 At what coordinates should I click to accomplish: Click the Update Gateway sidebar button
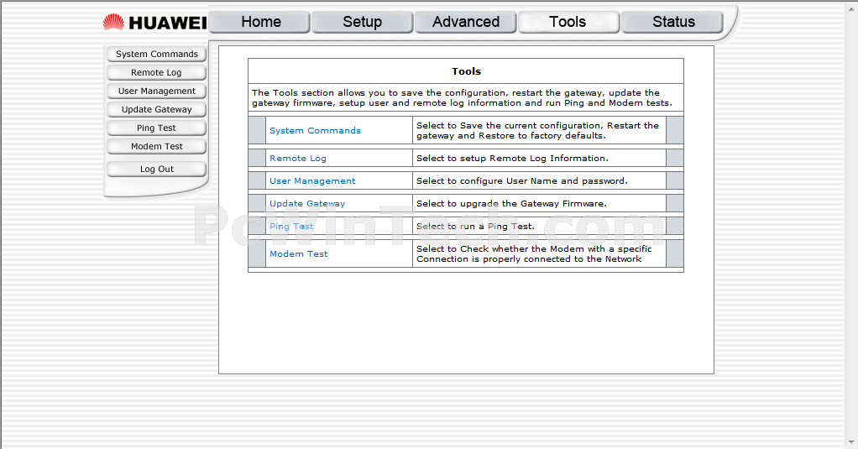[156, 109]
